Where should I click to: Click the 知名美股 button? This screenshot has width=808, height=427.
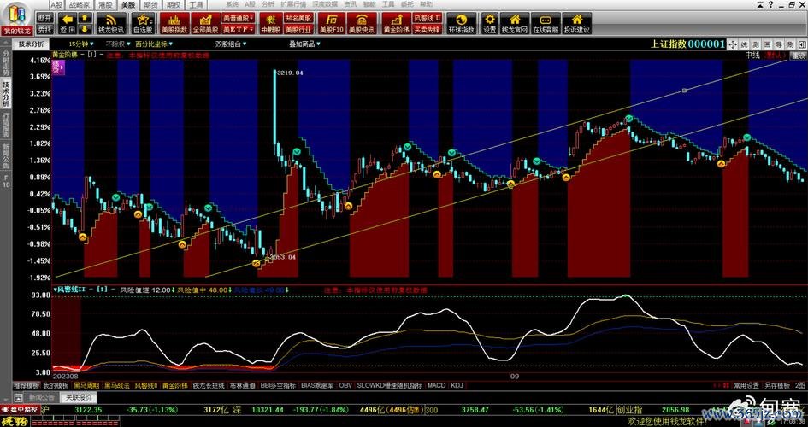299,17
